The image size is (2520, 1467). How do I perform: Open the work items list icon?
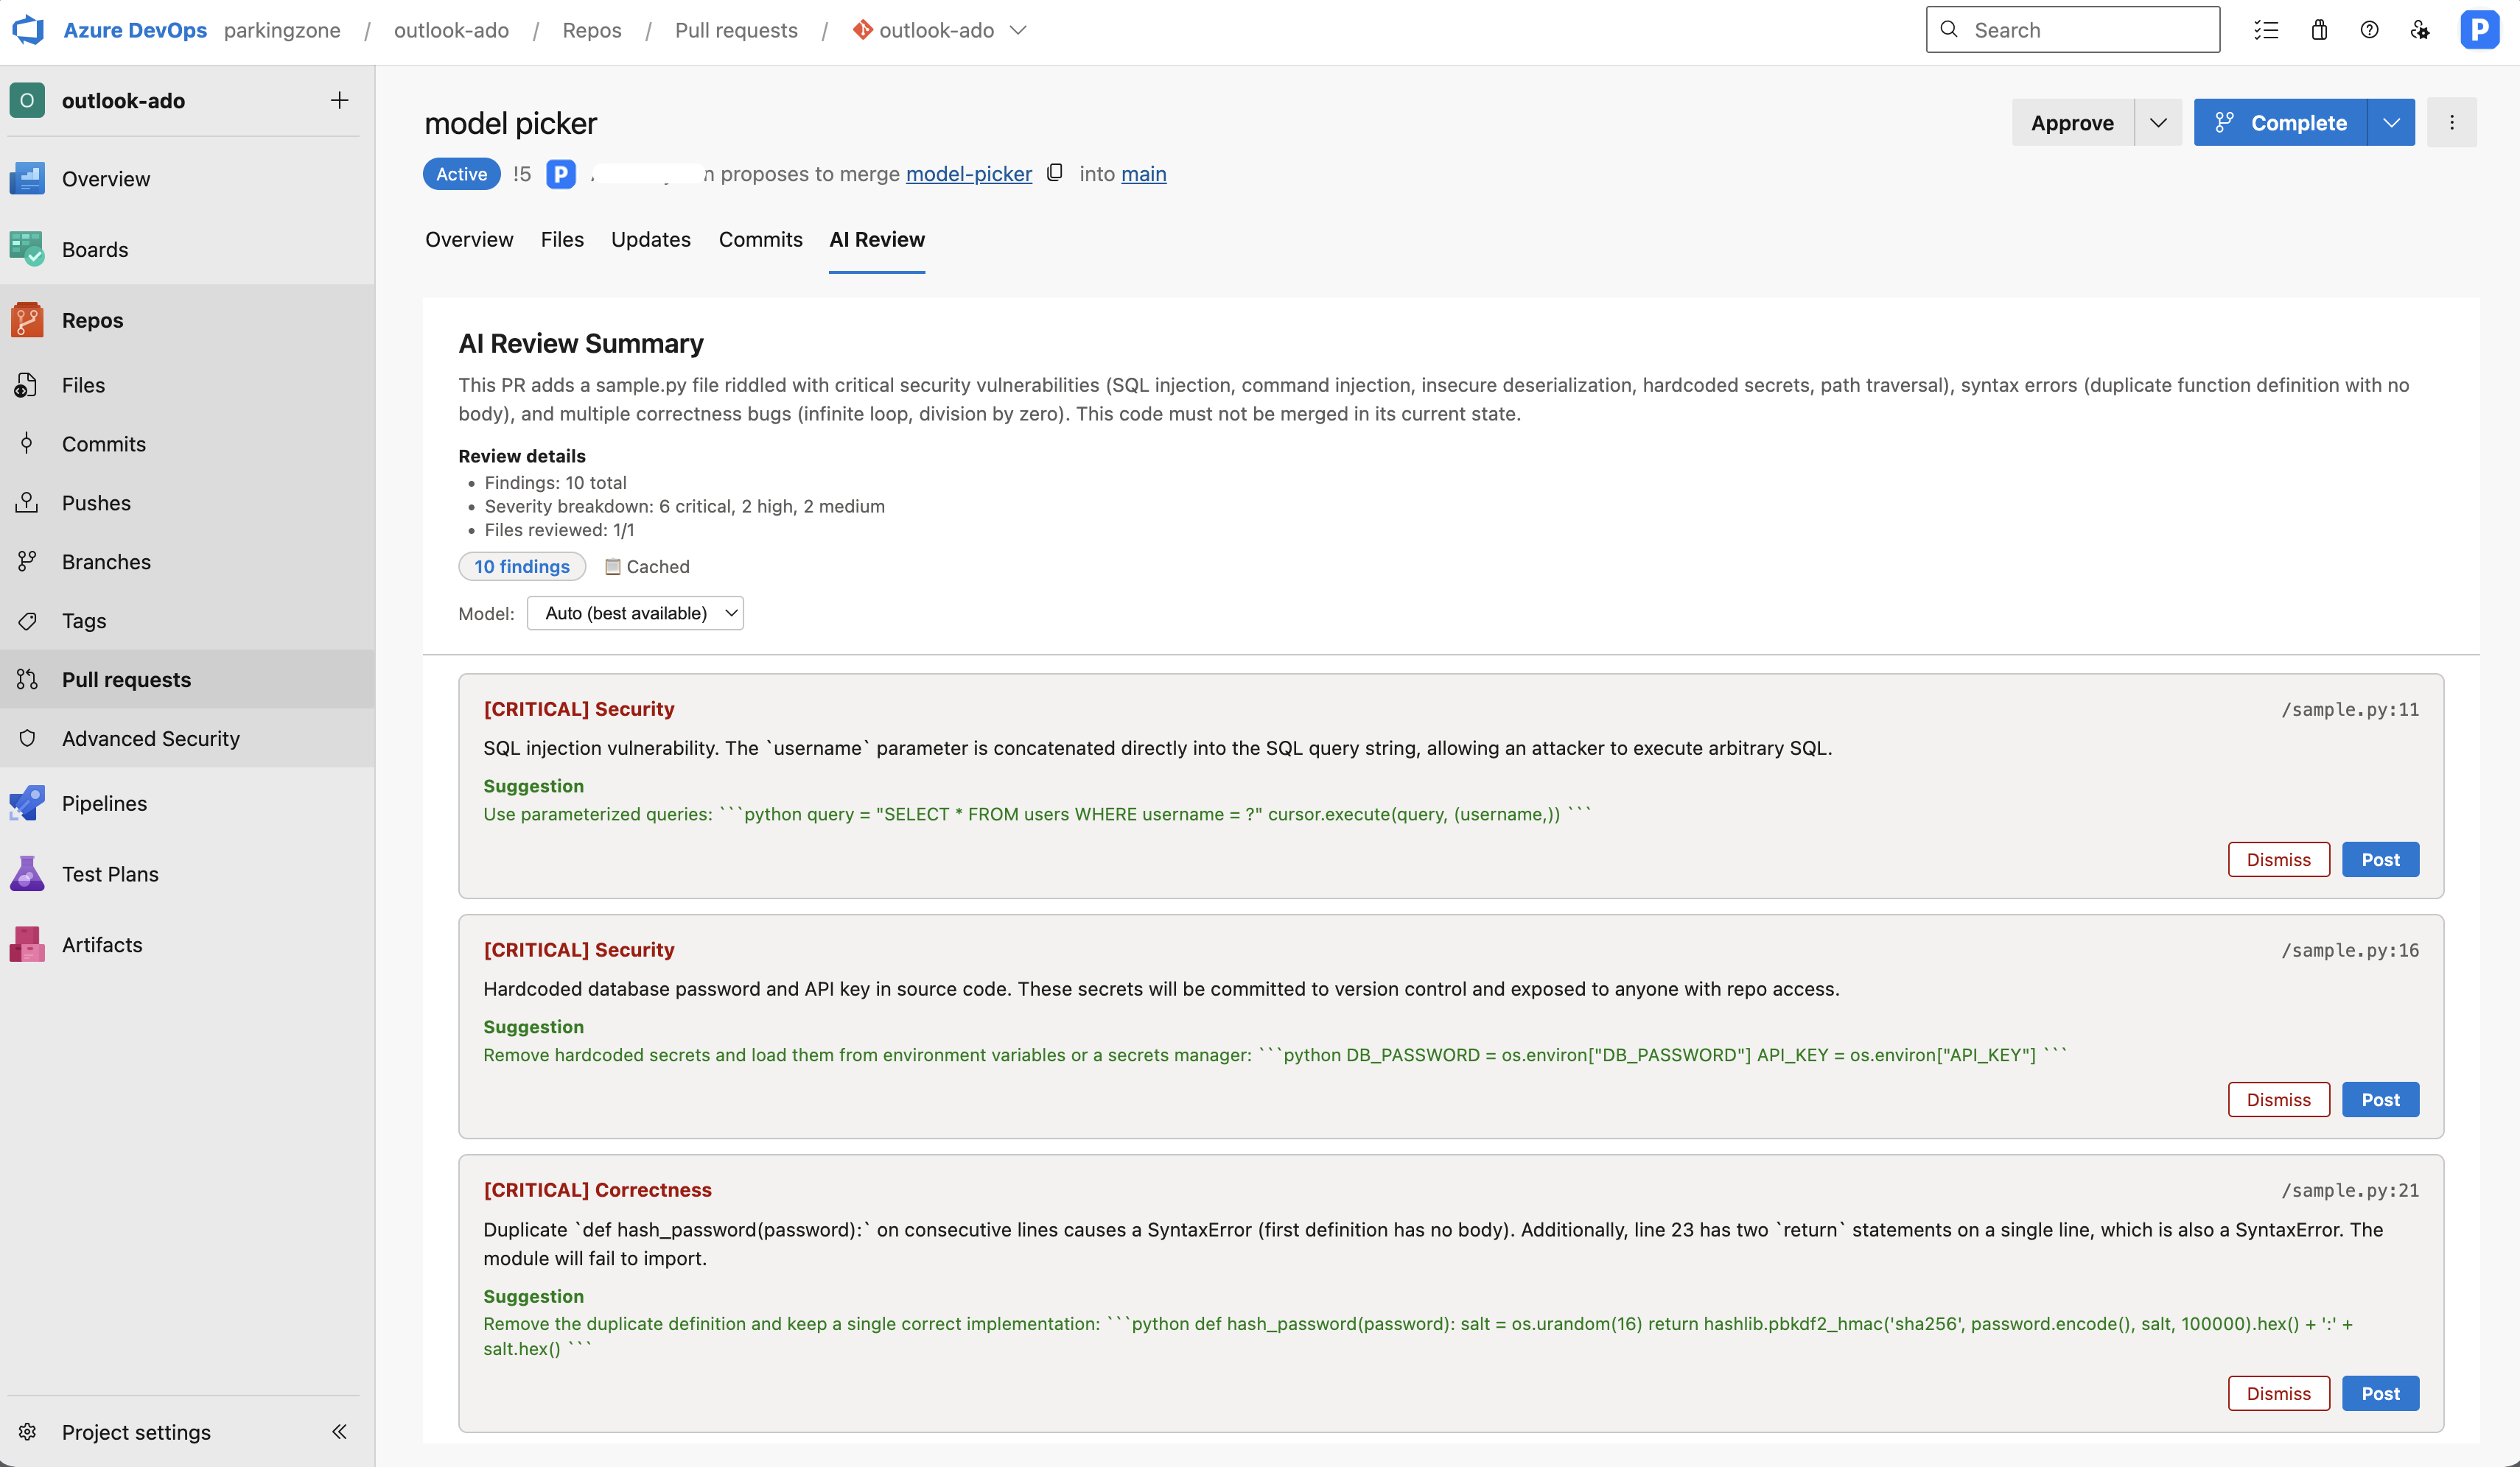coord(2266,30)
